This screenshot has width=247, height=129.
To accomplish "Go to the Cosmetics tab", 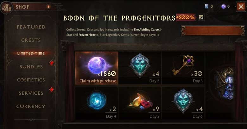I will tap(31, 80).
